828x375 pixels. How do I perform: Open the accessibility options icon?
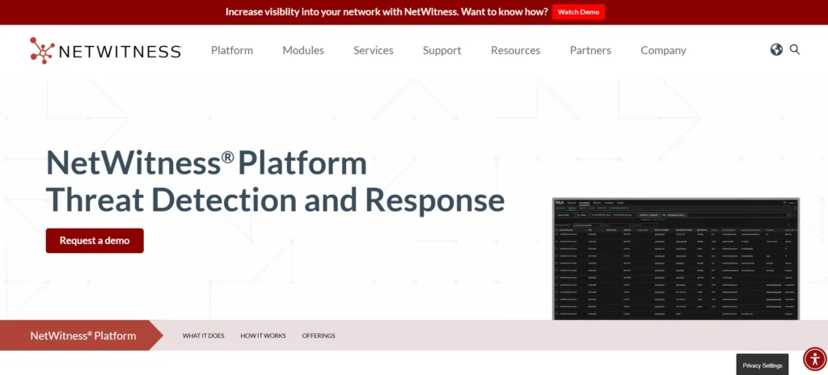pos(815,359)
